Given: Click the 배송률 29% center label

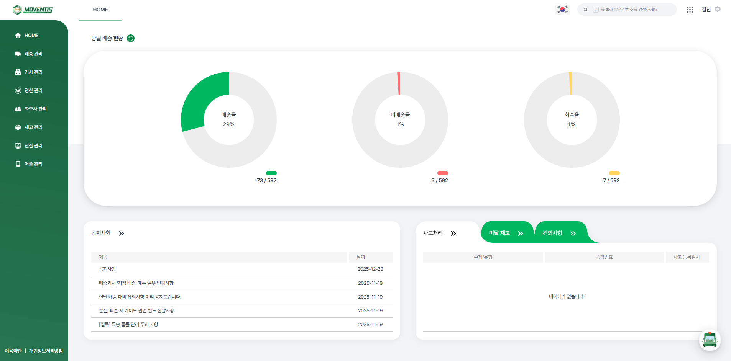Looking at the screenshot, I should (229, 119).
